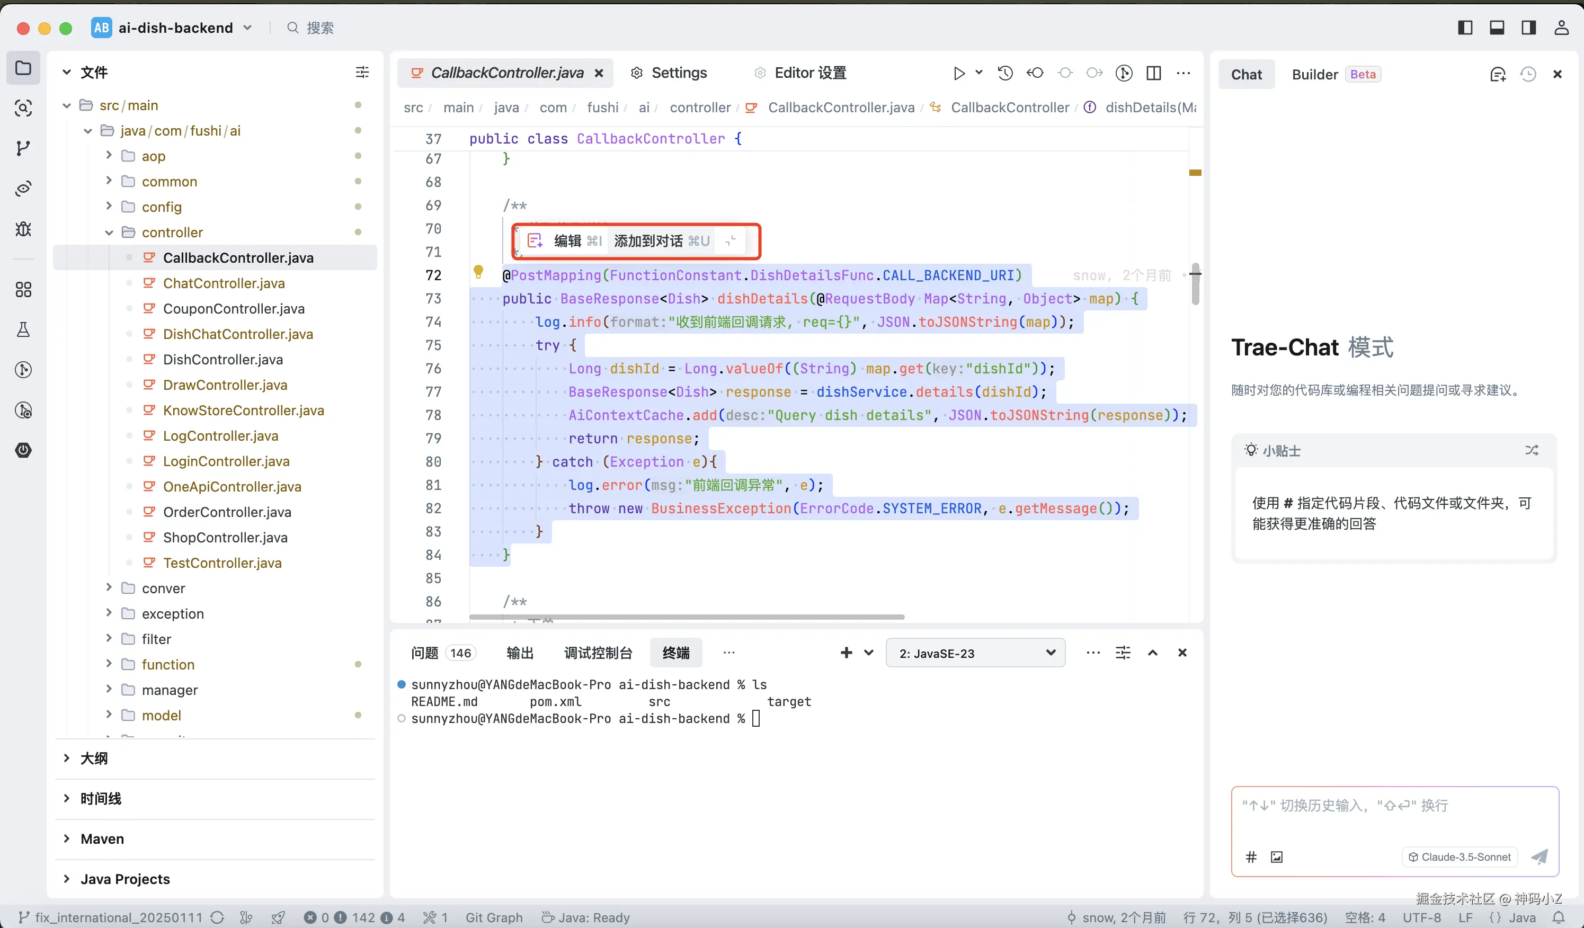Click the add image icon in chat input
The image size is (1584, 928).
tap(1277, 857)
